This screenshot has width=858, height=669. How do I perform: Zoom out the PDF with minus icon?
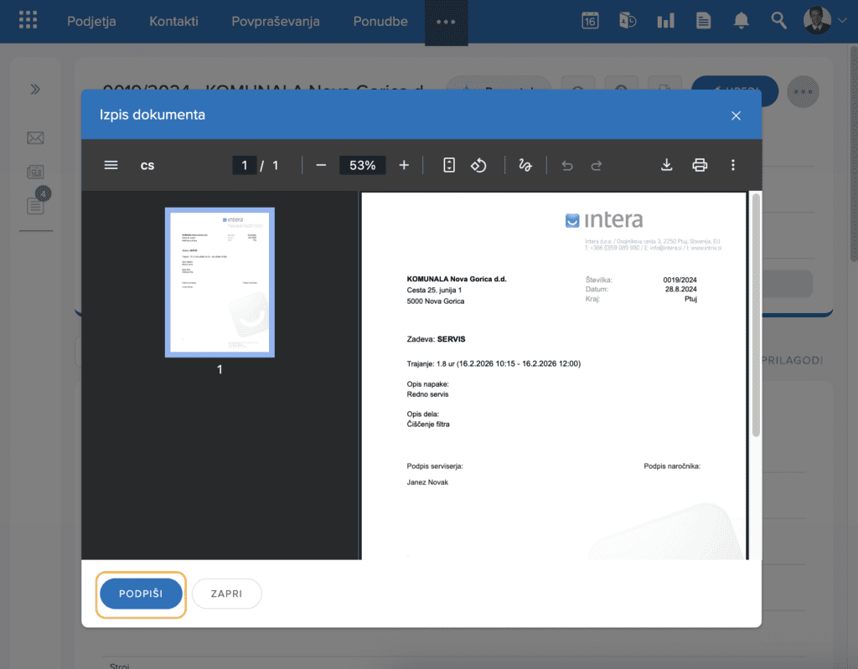coord(321,165)
